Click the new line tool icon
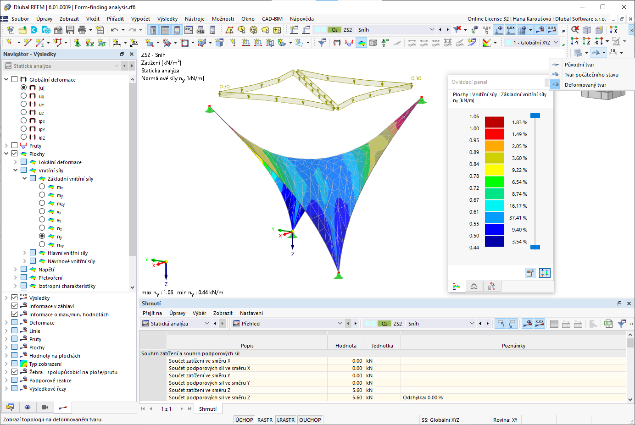 [28, 43]
